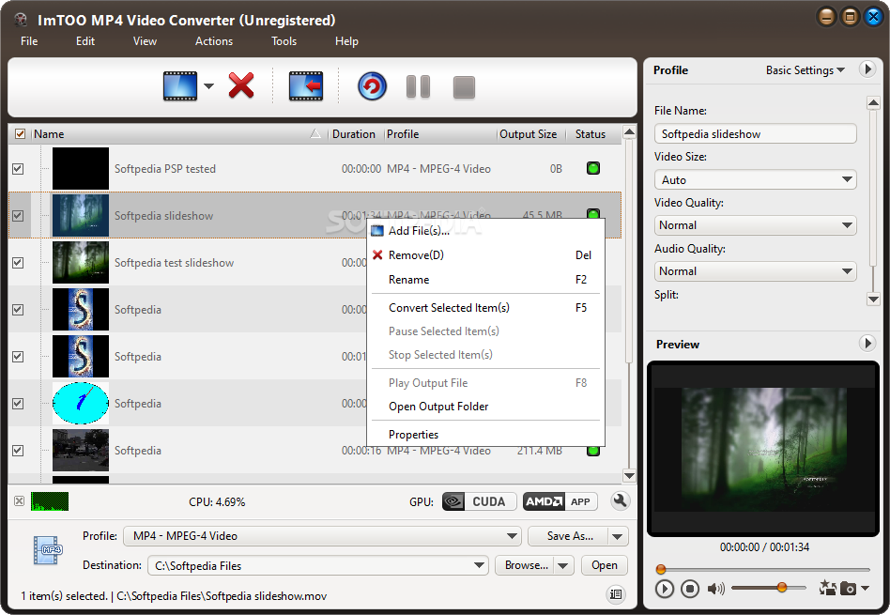Choose Open Output Folder in context menu
890x615 pixels.
[485, 406]
